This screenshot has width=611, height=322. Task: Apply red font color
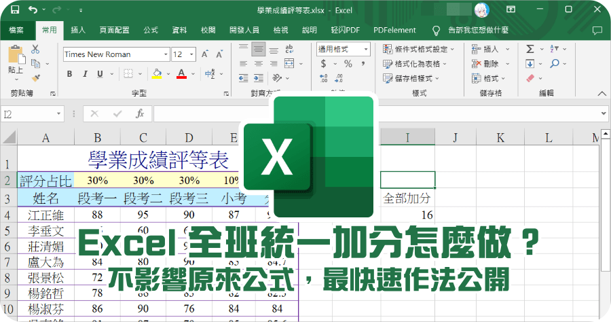[181, 73]
